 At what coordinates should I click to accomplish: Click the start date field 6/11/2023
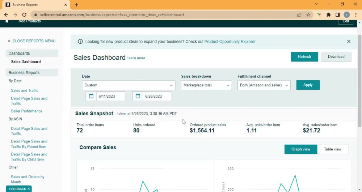point(110,96)
